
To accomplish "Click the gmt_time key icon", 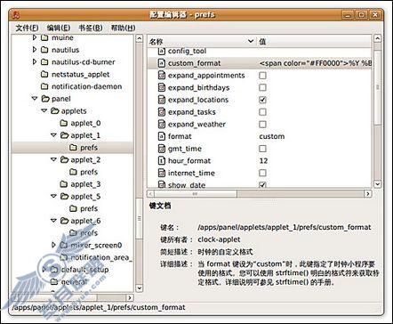I will pos(162,149).
